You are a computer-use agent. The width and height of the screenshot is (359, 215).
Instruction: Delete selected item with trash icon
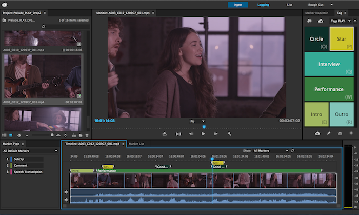tap(87, 135)
